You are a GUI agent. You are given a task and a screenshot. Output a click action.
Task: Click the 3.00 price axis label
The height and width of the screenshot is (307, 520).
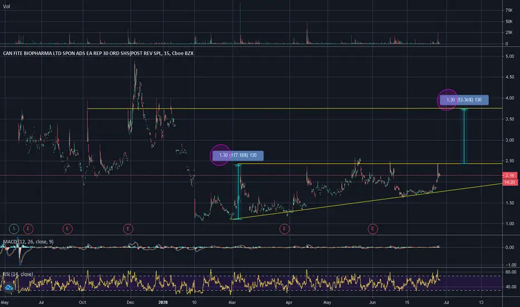click(509, 140)
